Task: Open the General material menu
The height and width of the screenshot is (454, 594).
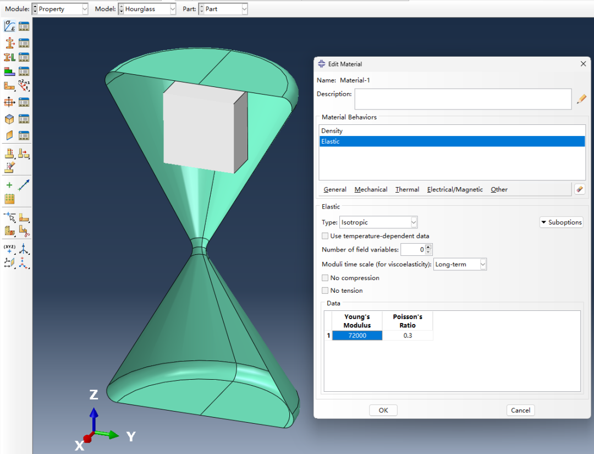Action: click(335, 189)
